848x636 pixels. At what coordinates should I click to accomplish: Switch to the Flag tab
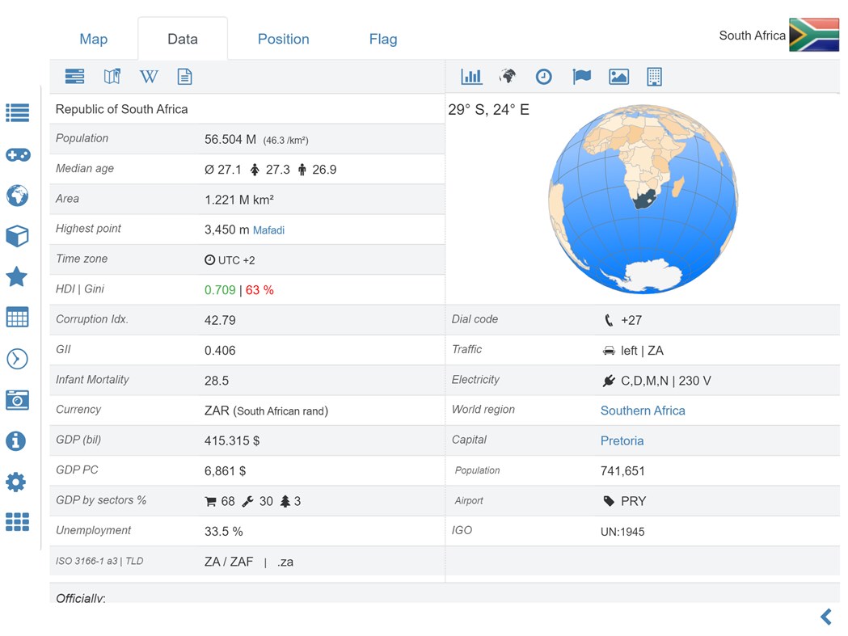pos(382,38)
